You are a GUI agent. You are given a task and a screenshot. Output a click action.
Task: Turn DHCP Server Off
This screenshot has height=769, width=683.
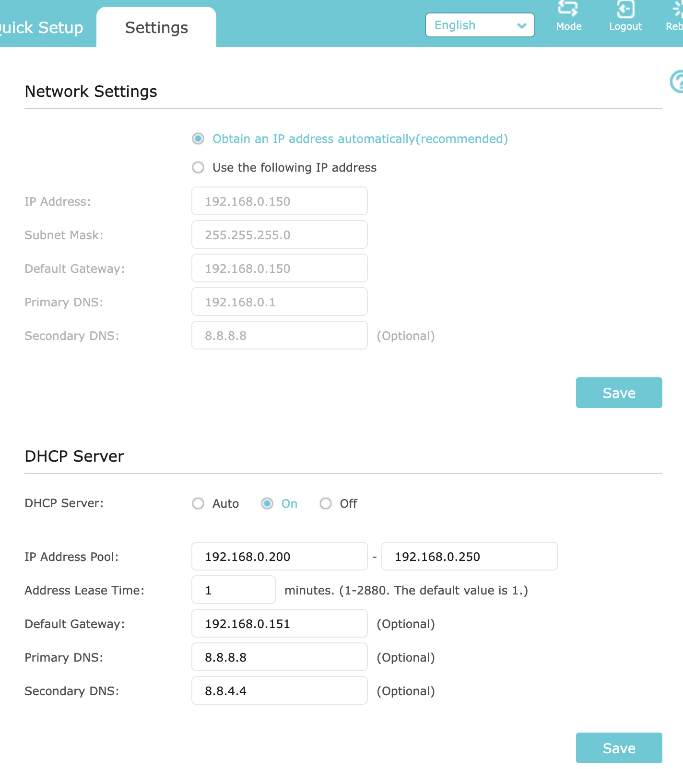click(x=326, y=504)
